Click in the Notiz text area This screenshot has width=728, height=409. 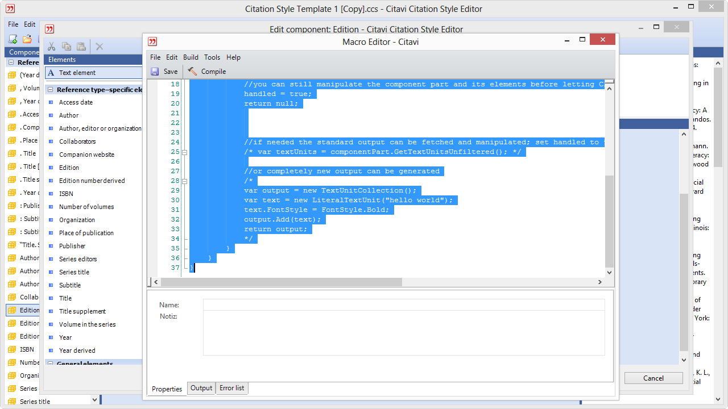click(x=404, y=333)
